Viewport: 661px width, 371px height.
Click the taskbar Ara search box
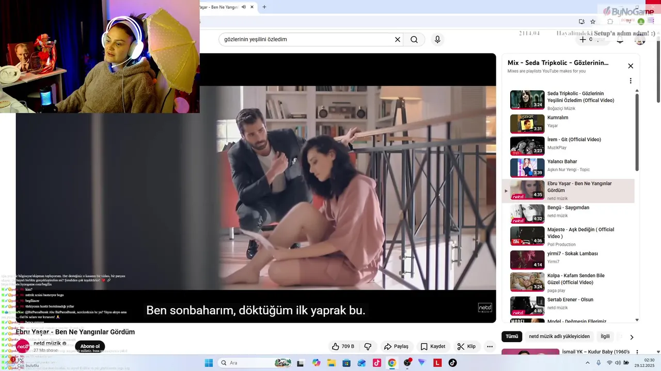point(256,363)
